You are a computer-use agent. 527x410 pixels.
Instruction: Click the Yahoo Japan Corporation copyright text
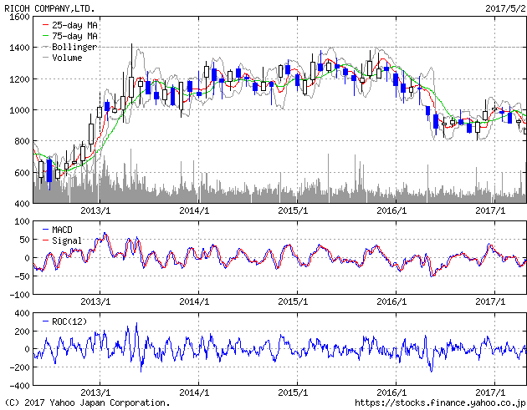point(85,402)
